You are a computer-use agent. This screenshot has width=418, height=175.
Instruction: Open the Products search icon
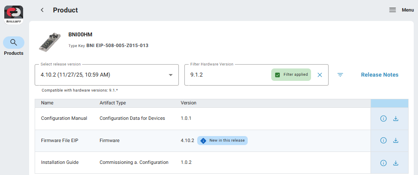(14, 42)
